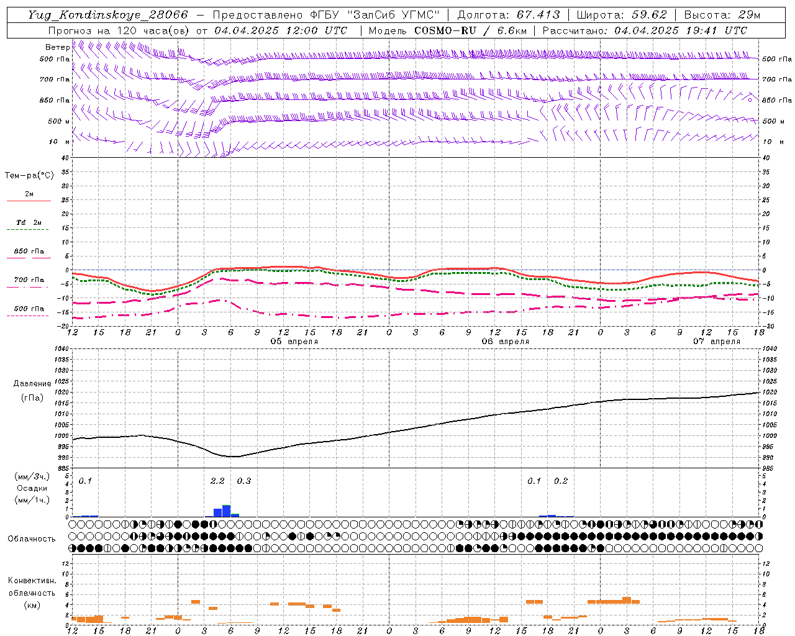Click the 07 апреля date label
Image resolution: width=795 pixels, height=636 pixels.
[717, 342]
